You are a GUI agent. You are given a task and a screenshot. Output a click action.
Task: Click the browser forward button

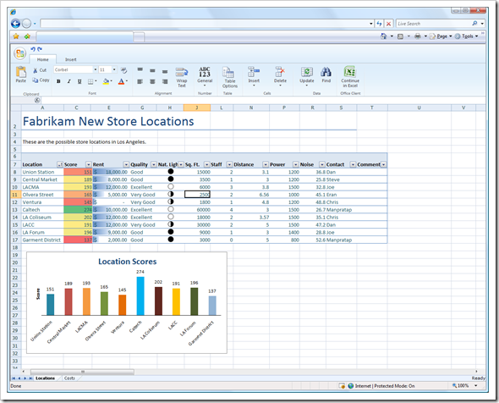(27, 24)
